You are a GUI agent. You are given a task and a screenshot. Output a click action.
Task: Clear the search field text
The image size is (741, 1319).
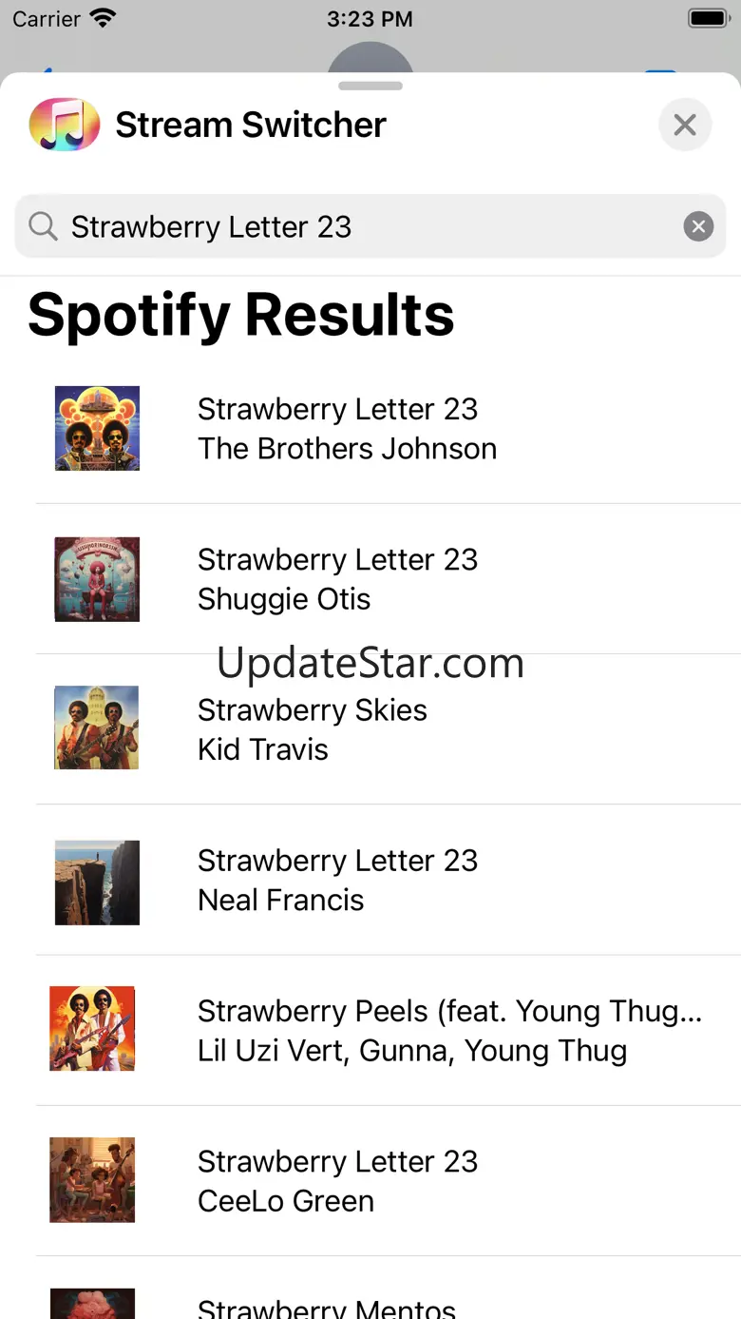698,226
